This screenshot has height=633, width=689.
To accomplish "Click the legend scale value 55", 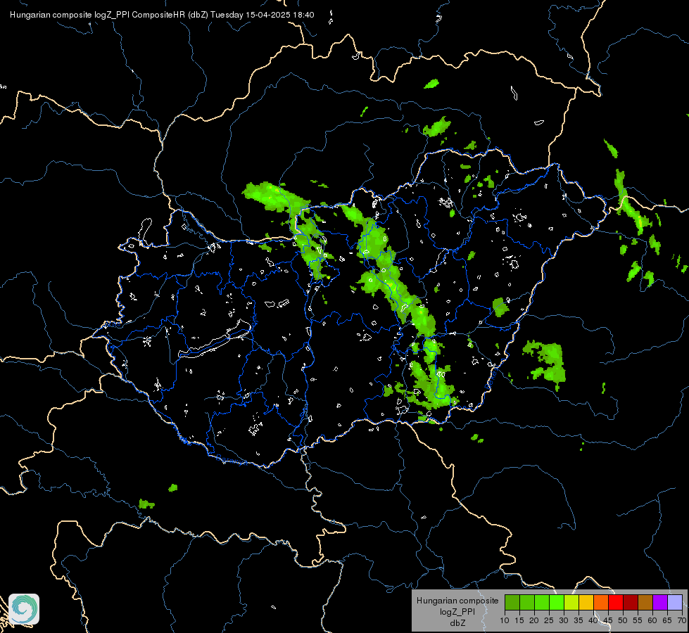I will coord(638,620).
